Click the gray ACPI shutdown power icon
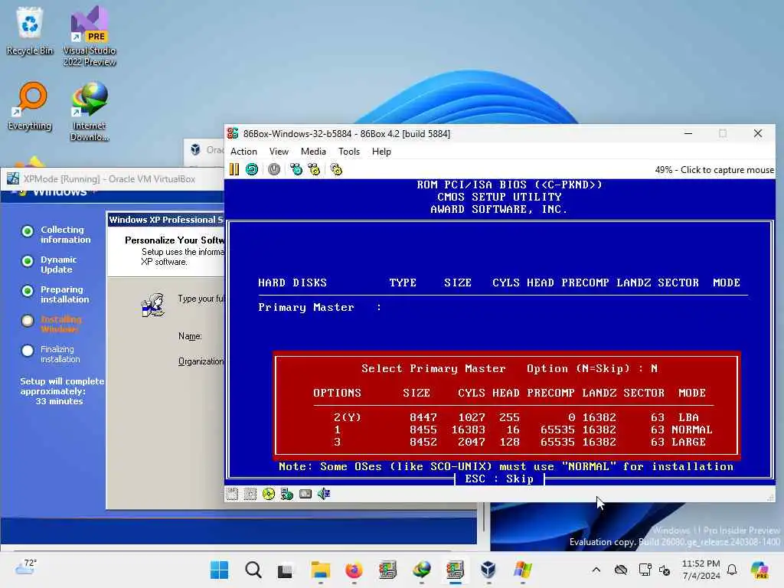The height and width of the screenshot is (588, 784). 274,169
